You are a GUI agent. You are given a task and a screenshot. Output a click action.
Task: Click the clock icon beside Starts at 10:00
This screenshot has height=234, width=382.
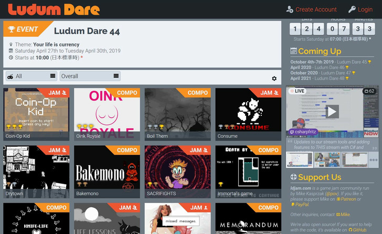pos(10,58)
